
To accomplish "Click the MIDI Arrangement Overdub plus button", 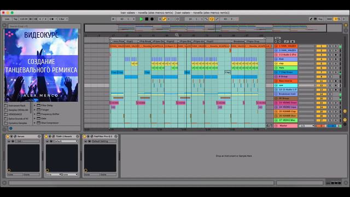I will 160,19.
